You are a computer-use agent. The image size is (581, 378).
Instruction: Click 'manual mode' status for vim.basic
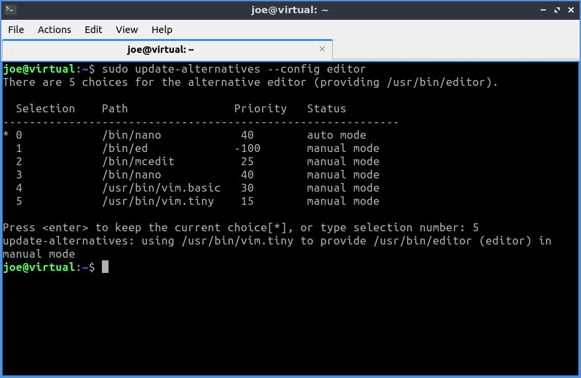(x=343, y=188)
